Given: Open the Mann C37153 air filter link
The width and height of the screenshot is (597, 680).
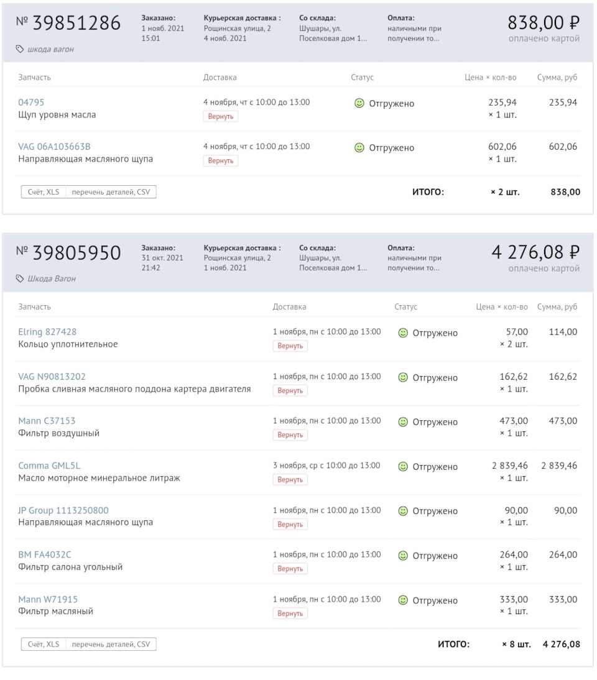Looking at the screenshot, I should 47,421.
